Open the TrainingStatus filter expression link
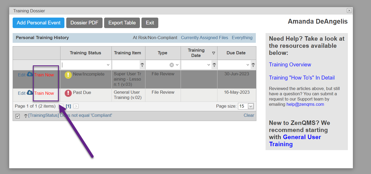The height and width of the screenshot is (174, 371). coord(70,115)
